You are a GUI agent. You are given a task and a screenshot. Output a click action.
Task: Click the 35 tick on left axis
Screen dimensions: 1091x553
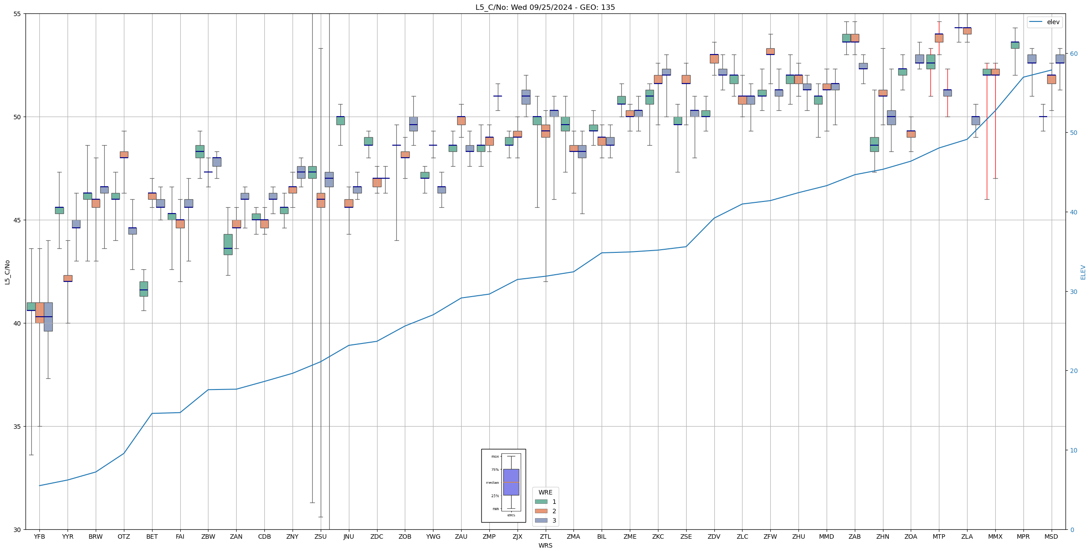[17, 427]
